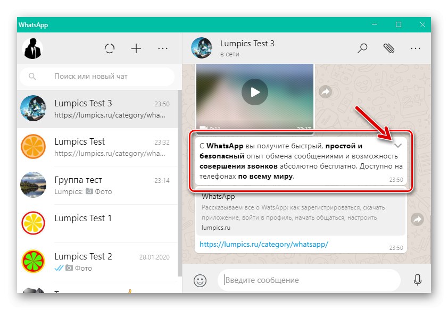Click the 'в сети' online status text
The height and width of the screenshot is (310, 448).
click(230, 54)
